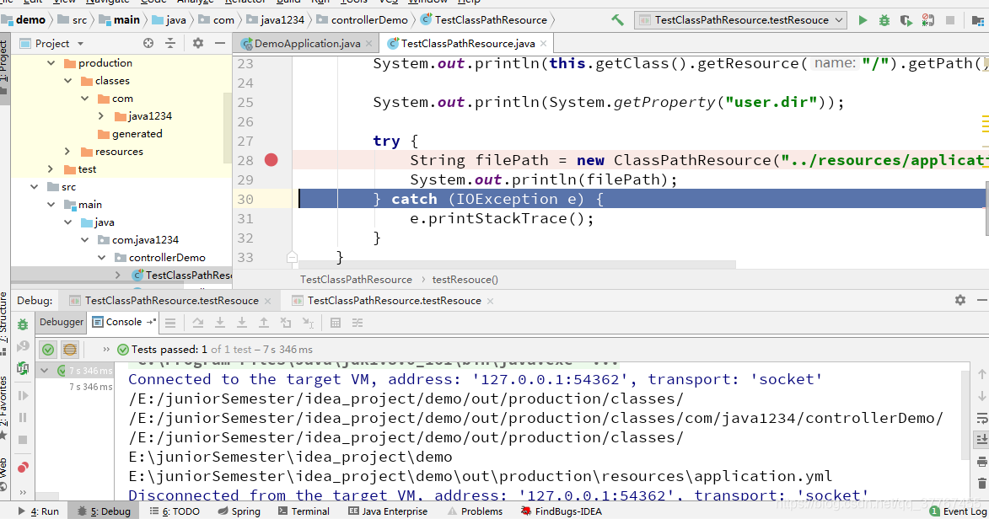Click Resume Program icon in debug sidebar

[x=23, y=395]
